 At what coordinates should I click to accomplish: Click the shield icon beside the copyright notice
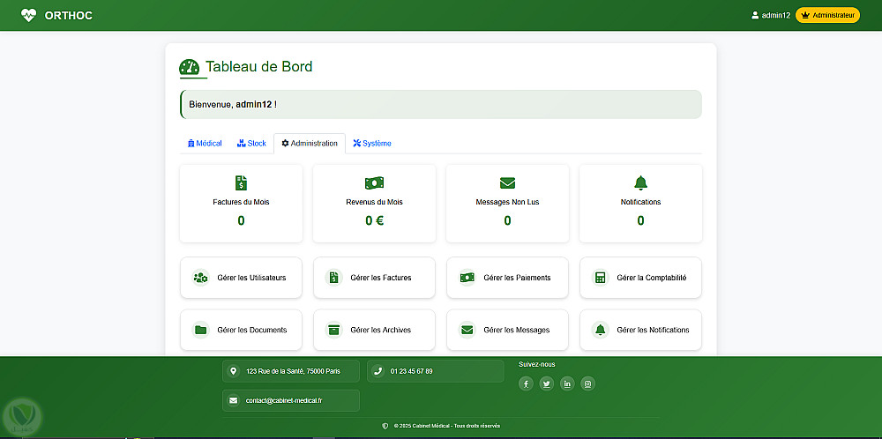point(385,426)
